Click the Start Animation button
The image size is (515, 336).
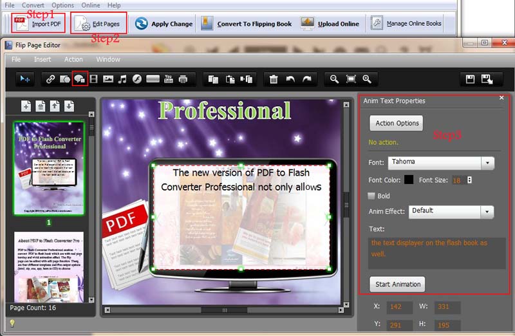397,285
